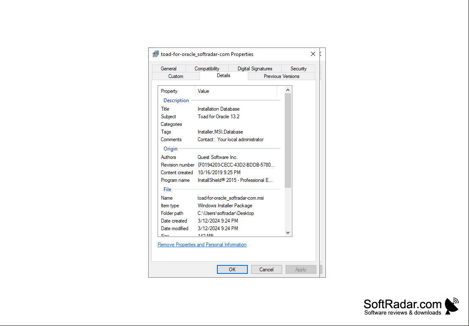This screenshot has height=326, width=469.
Task: Click the Date created property label
Action: coord(174,221)
